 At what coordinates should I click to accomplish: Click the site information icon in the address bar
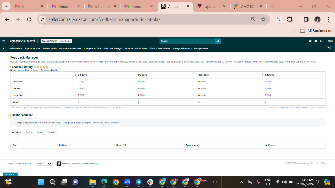click(43, 19)
